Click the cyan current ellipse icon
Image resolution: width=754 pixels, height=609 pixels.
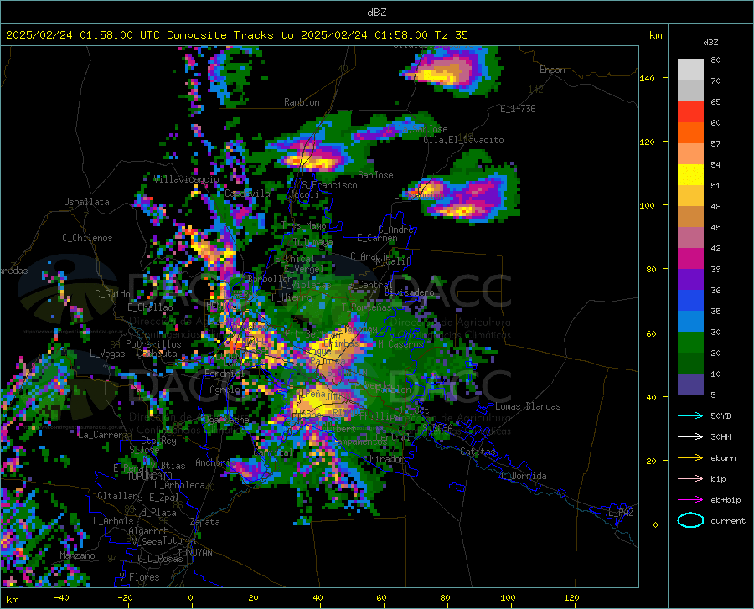tap(690, 520)
